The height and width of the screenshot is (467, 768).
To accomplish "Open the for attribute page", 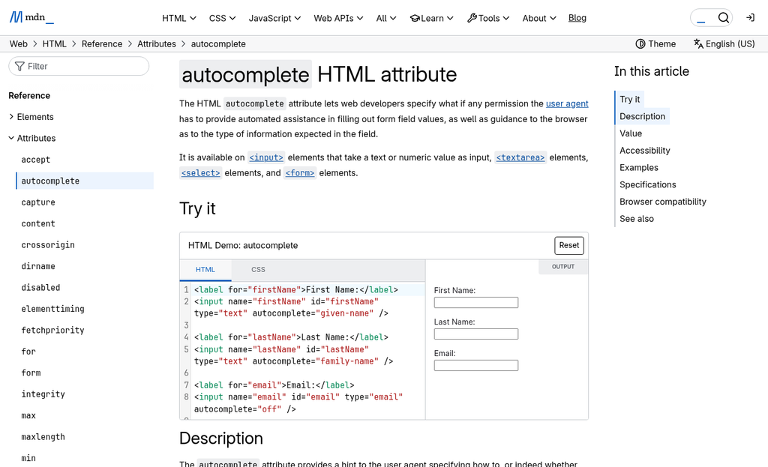I will [28, 352].
